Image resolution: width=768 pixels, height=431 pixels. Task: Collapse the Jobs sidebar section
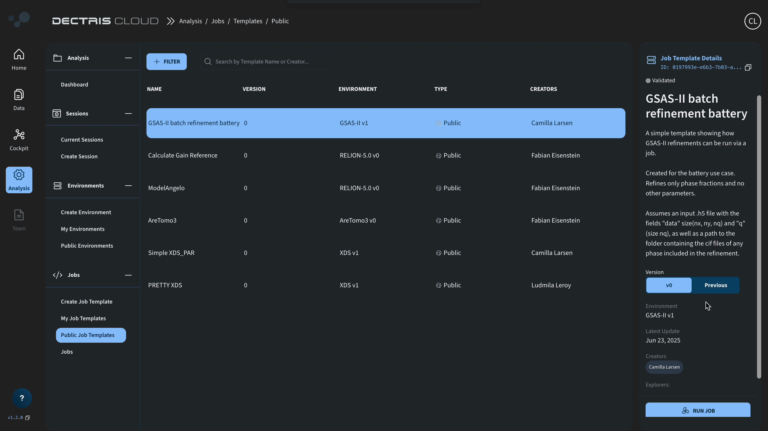tap(128, 275)
